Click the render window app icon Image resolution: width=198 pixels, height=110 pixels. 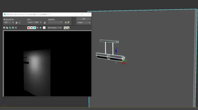coord(5,15)
